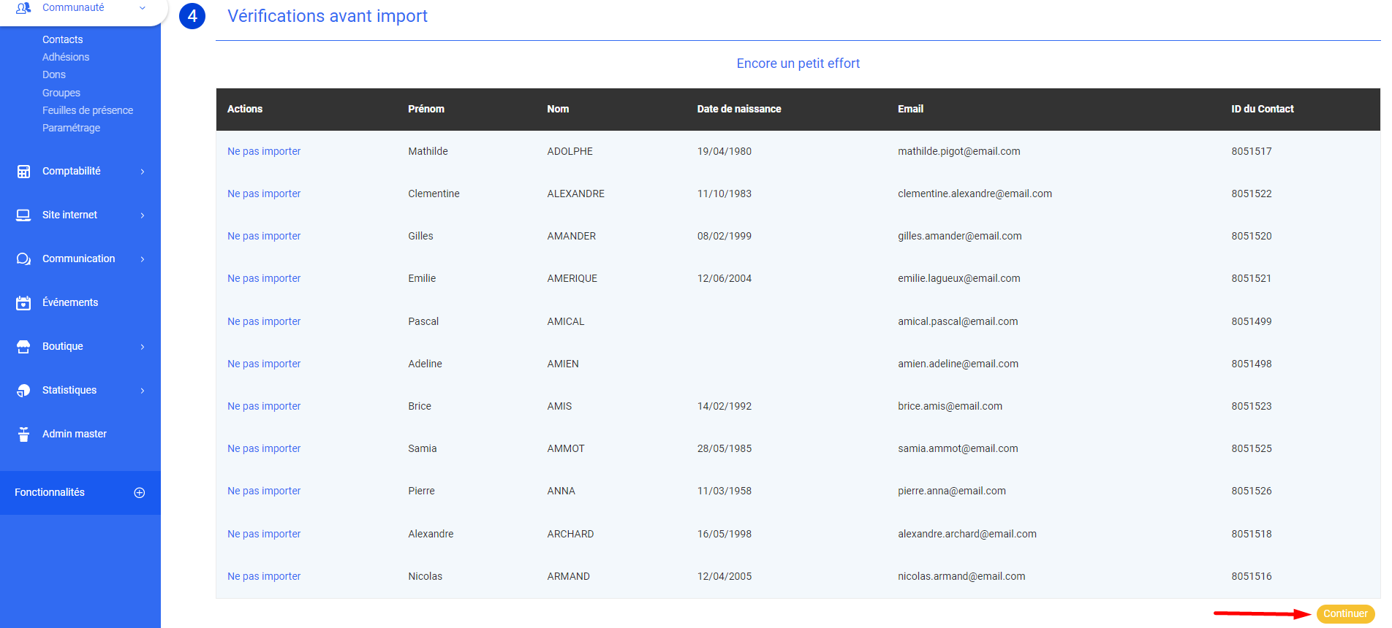The image size is (1392, 628).
Task: Click contact ID 8051499
Action: (x=1252, y=321)
